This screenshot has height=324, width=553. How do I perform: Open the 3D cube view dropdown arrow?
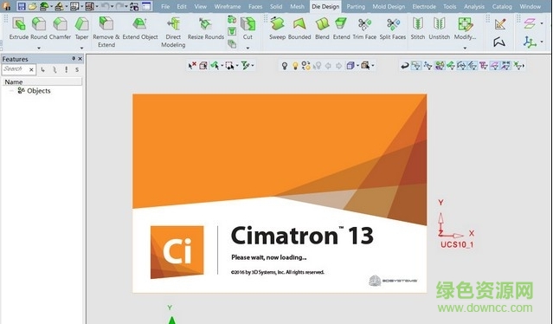coord(357,66)
